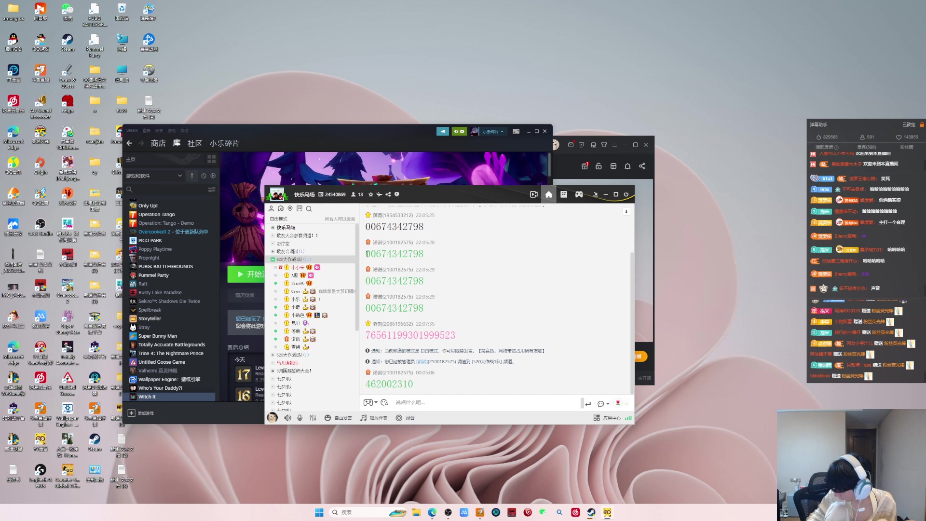Open Steam big picture mode icon
The height and width of the screenshot is (521, 926).
pos(516,131)
